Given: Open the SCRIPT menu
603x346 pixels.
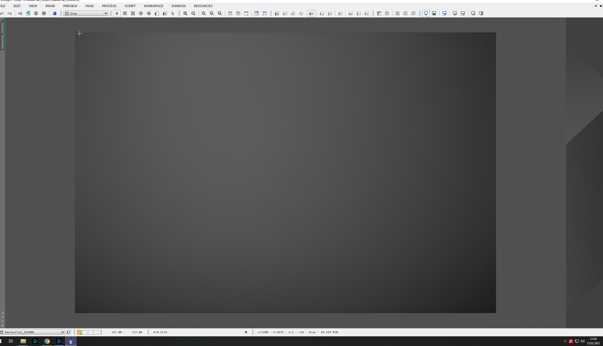Looking at the screenshot, I should [x=130, y=6].
